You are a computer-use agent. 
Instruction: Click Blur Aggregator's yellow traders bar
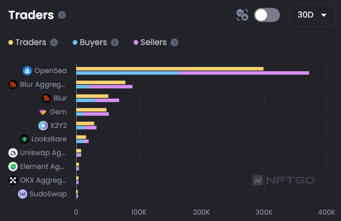tap(101, 82)
